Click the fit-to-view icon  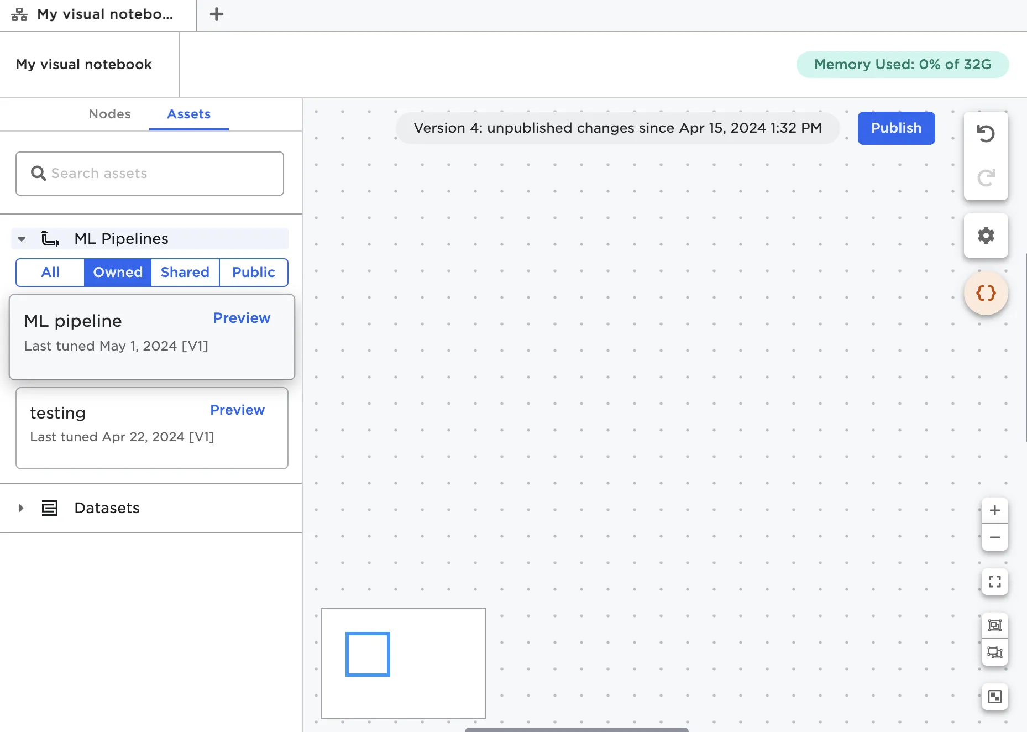click(994, 582)
